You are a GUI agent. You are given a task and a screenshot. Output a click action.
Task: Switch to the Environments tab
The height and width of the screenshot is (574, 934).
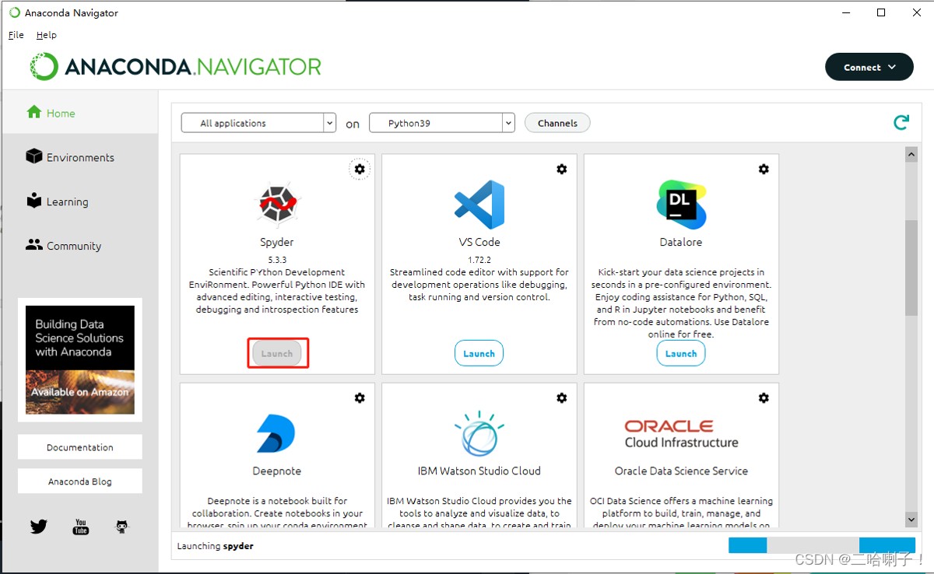(80, 157)
